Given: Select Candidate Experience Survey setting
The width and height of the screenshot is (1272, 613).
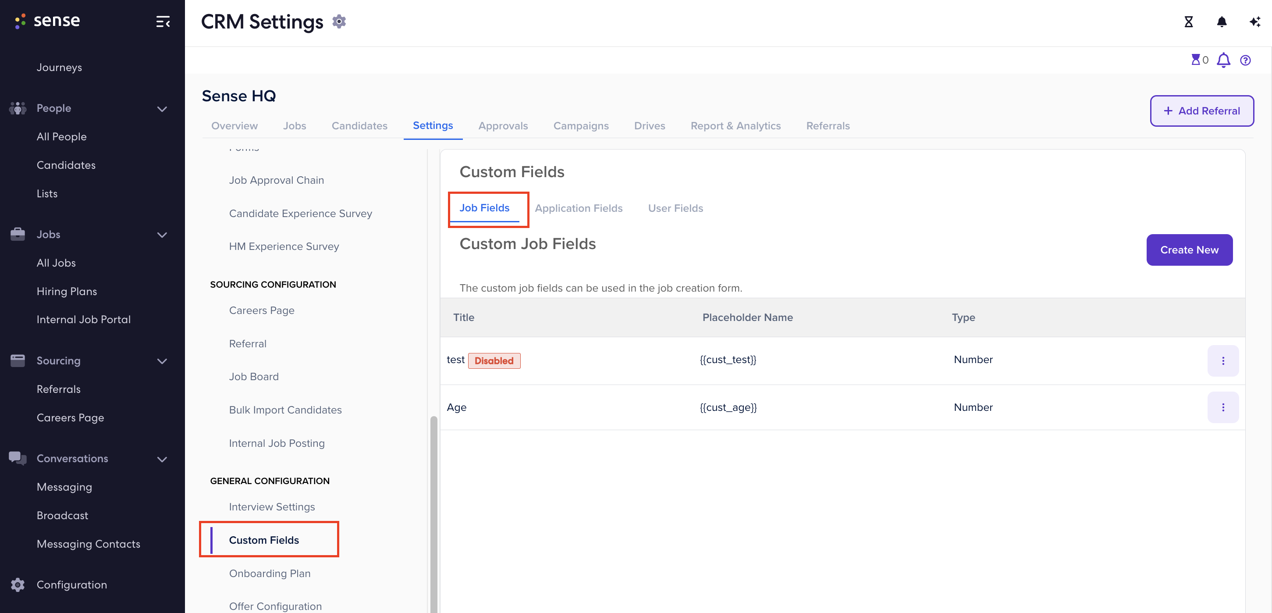Looking at the screenshot, I should 301,214.
